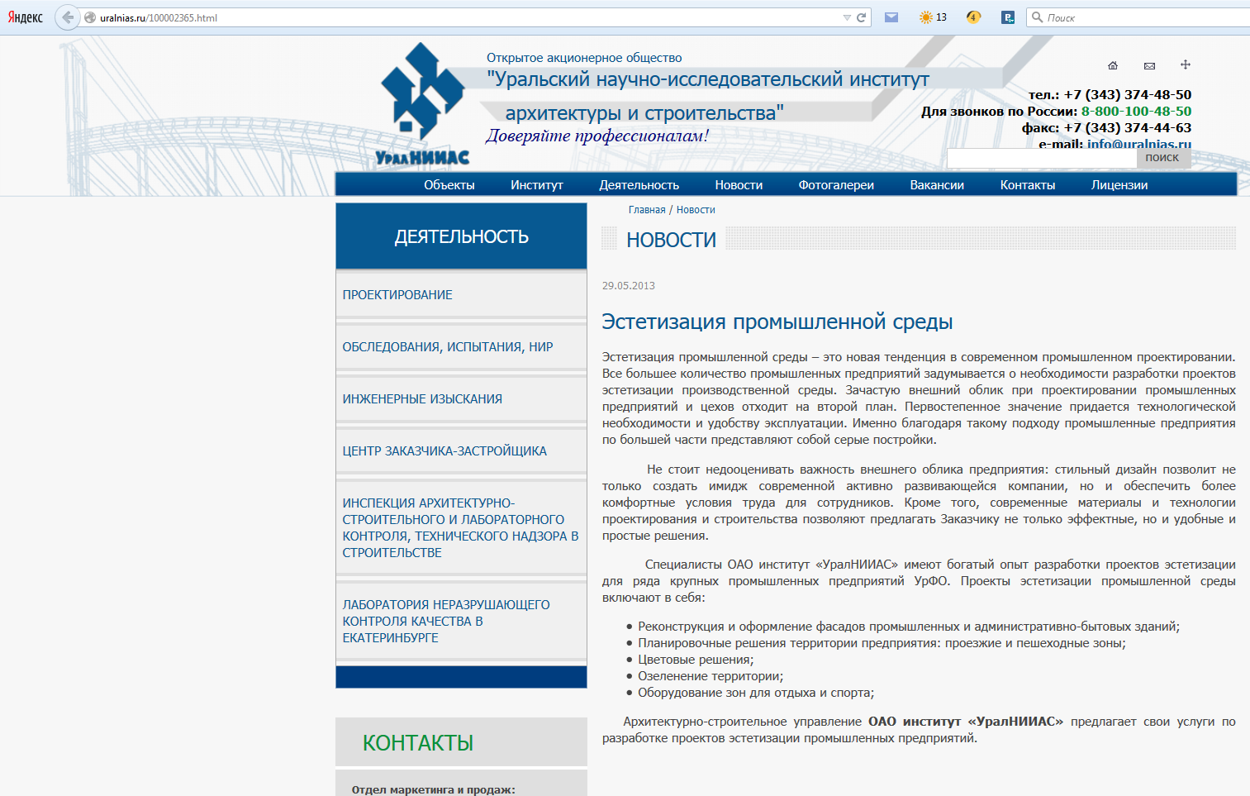Click the website home icon
The height and width of the screenshot is (796, 1250).
tap(1113, 65)
